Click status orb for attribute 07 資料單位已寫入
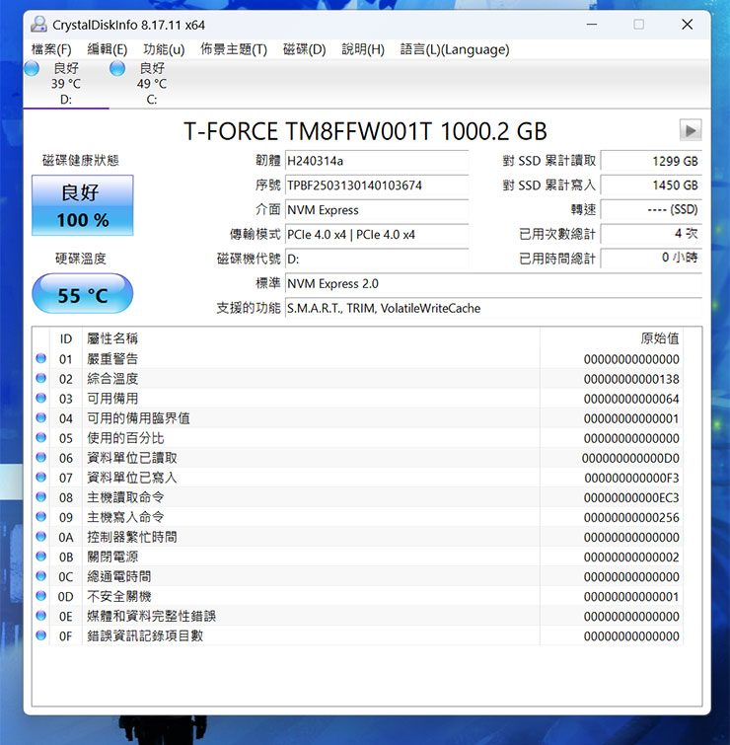This screenshot has height=745, width=730. pos(41,477)
